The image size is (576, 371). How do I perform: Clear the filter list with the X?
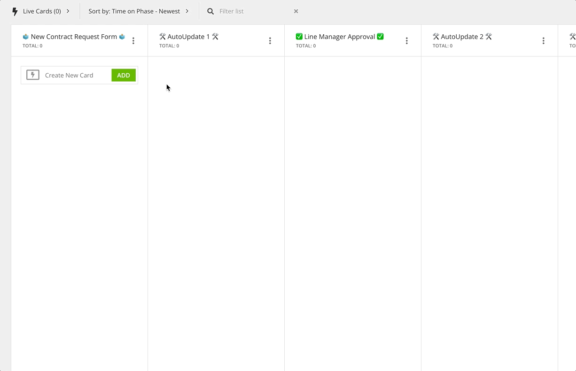click(296, 11)
